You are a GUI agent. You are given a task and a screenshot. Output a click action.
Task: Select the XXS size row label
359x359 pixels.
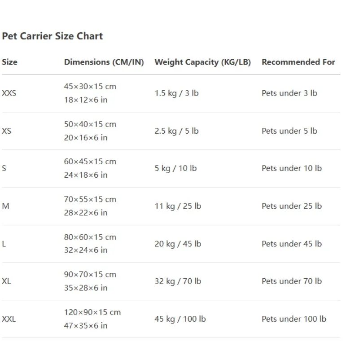pos(9,93)
